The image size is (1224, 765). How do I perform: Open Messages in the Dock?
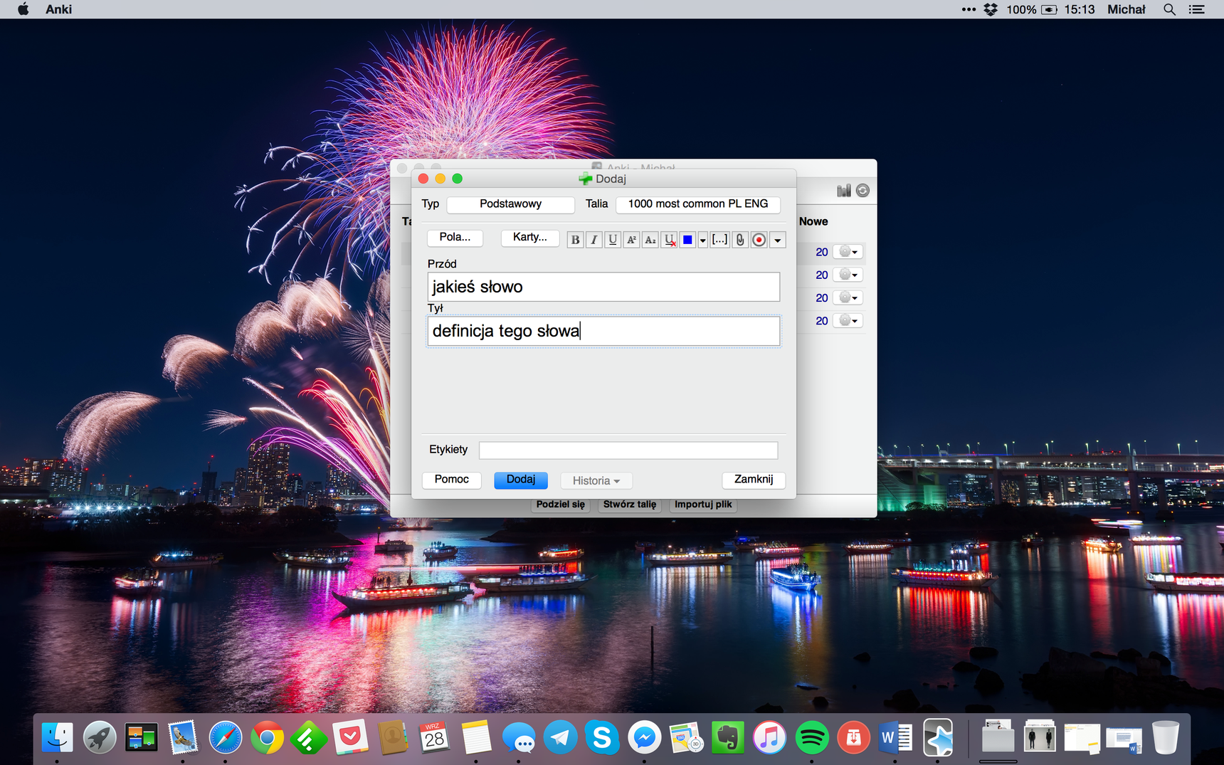(518, 738)
